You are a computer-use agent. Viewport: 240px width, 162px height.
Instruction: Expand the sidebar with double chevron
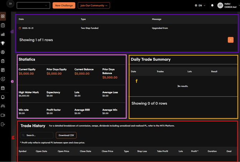pyautogui.click(x=10, y=4)
